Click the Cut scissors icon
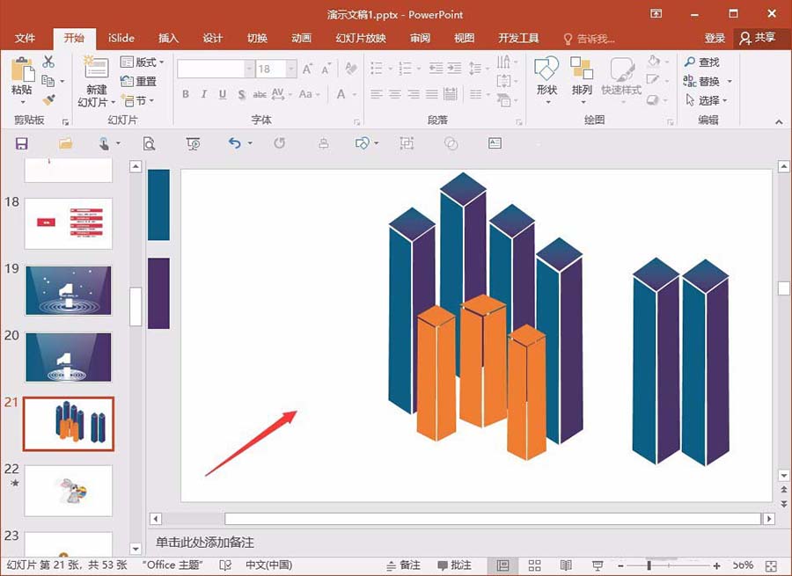792x576 pixels. 48,62
